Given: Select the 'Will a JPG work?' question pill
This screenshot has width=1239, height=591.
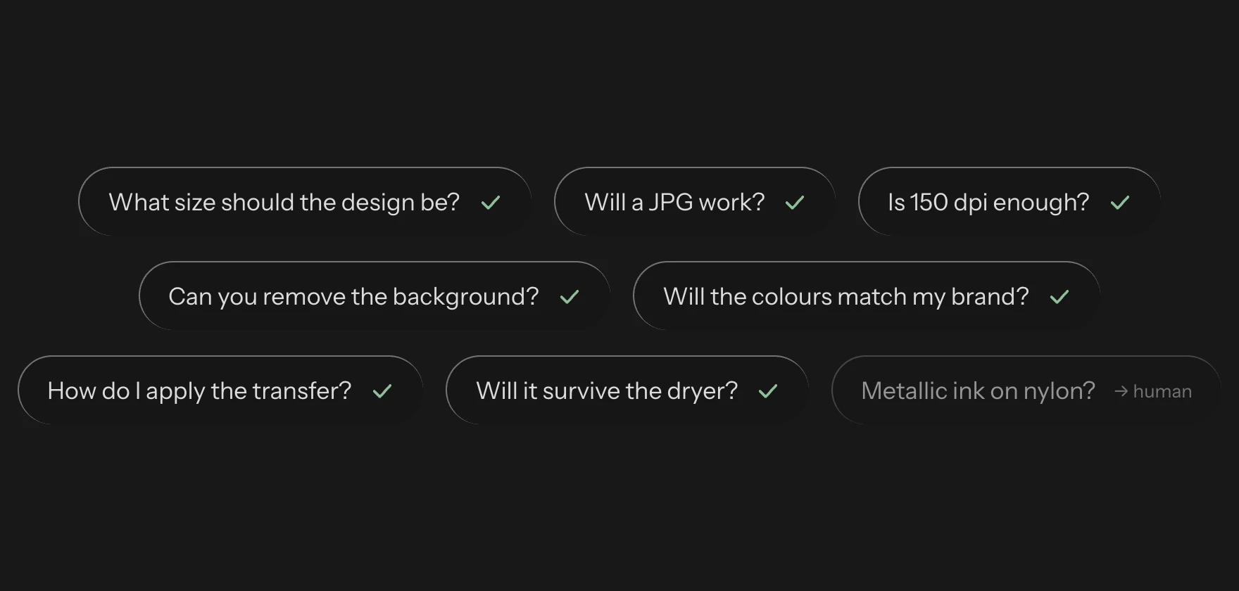Looking at the screenshot, I should pos(695,202).
